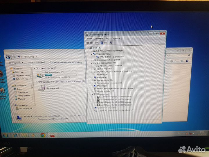Open the Видео library in navigation pane
209x157 pixels.
coord(20,89)
